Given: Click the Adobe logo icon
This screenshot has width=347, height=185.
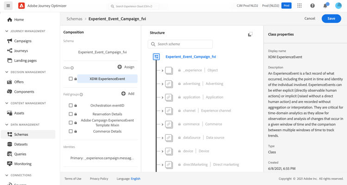Looking at the screenshot, I should tap(21, 6).
